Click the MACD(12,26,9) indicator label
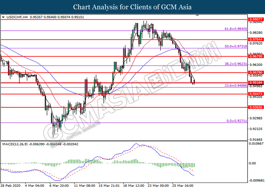The height and width of the screenshot is (189, 265). click(x=15, y=144)
